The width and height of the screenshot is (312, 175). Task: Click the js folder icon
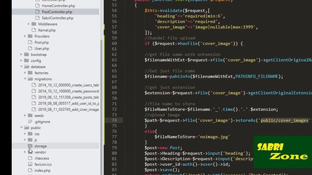tap(30, 140)
